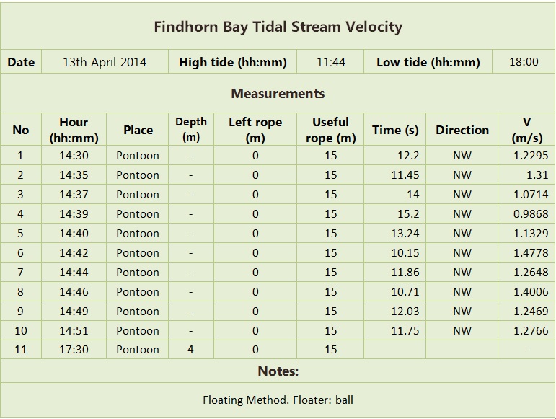Click the Direction column header
This screenshot has width=556, height=419.
tap(462, 130)
